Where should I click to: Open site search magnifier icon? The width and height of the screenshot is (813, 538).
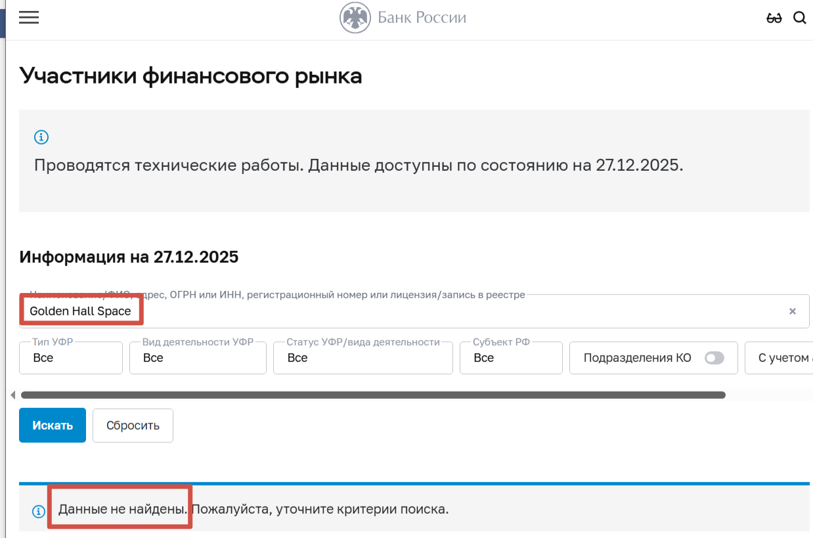[x=799, y=18]
